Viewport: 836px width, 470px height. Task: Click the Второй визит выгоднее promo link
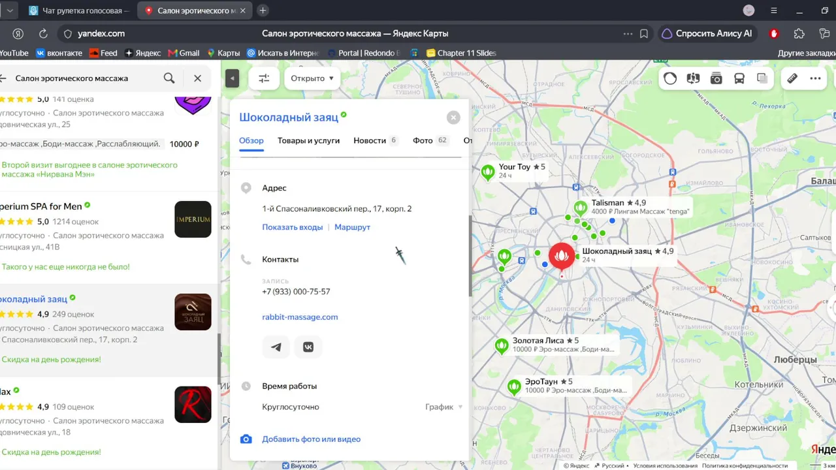tap(89, 170)
